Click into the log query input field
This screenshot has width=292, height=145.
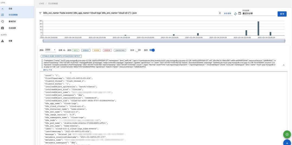point(130,13)
